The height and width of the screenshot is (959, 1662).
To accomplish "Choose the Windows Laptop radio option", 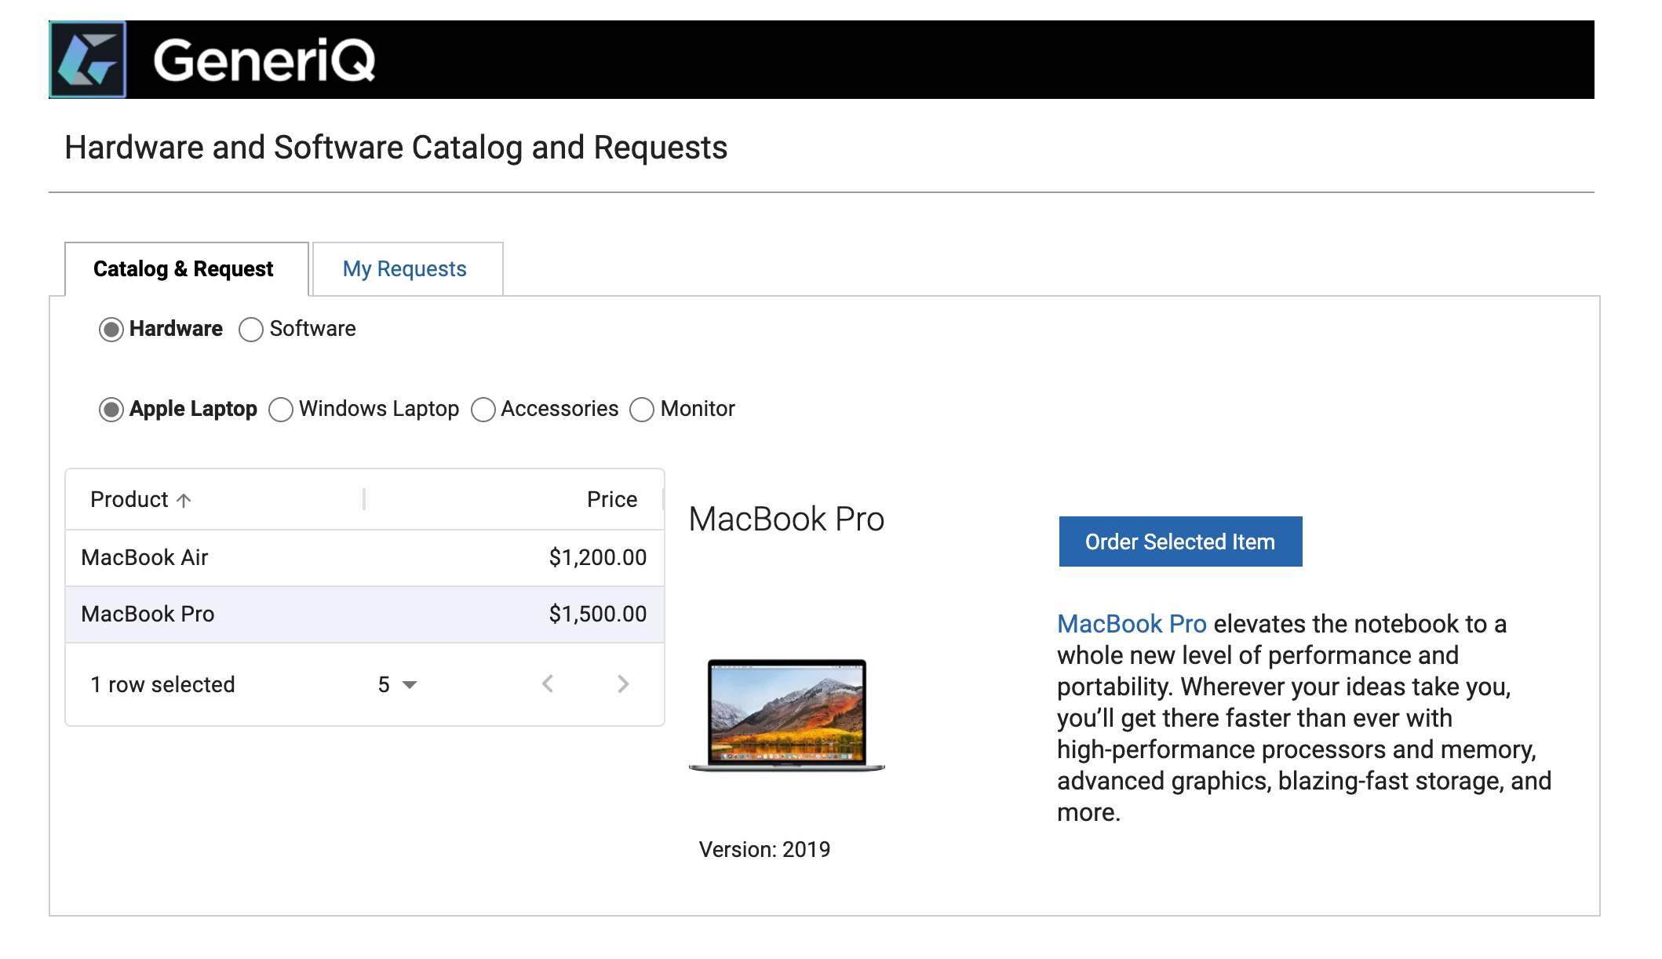I will coord(281,410).
